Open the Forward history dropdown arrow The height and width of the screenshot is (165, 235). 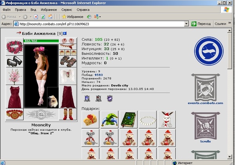click(31, 17)
